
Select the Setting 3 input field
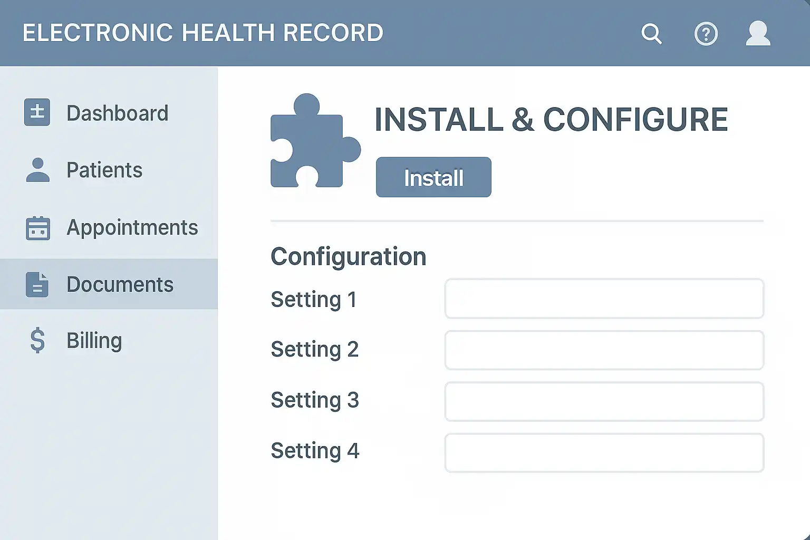[604, 401]
